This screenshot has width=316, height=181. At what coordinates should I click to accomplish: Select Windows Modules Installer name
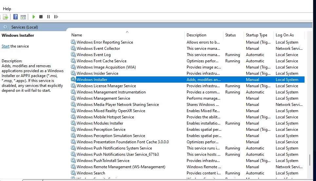coord(100,123)
